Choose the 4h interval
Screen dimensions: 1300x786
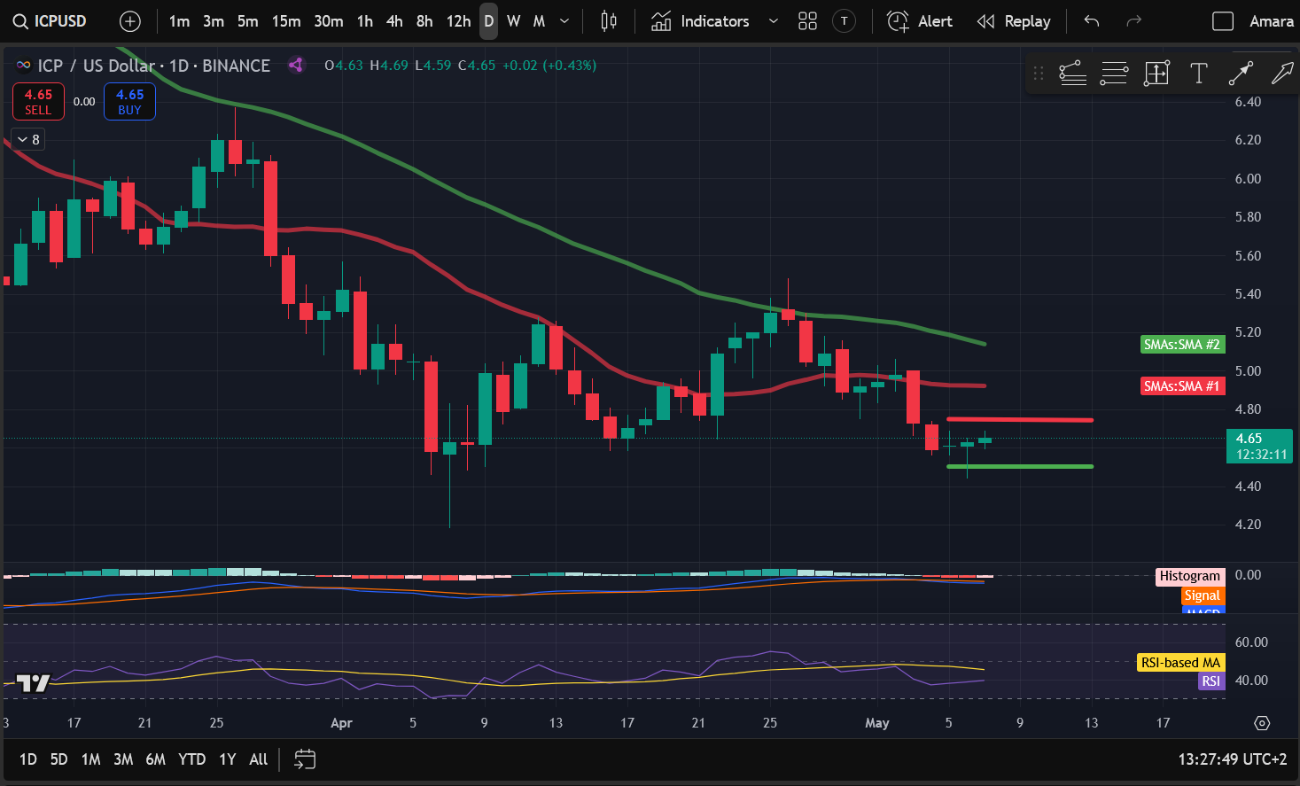[x=395, y=21]
